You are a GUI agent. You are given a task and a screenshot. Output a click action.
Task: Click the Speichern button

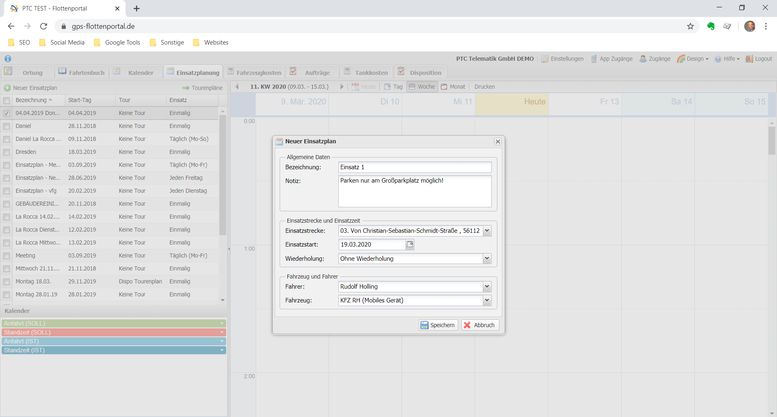coord(438,325)
